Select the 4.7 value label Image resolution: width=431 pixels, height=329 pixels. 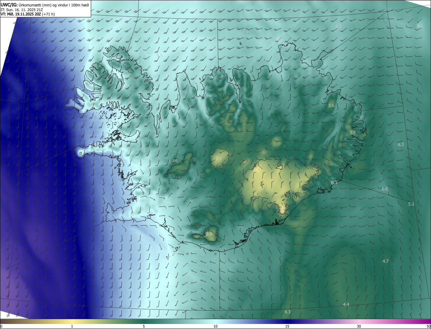pos(386,261)
